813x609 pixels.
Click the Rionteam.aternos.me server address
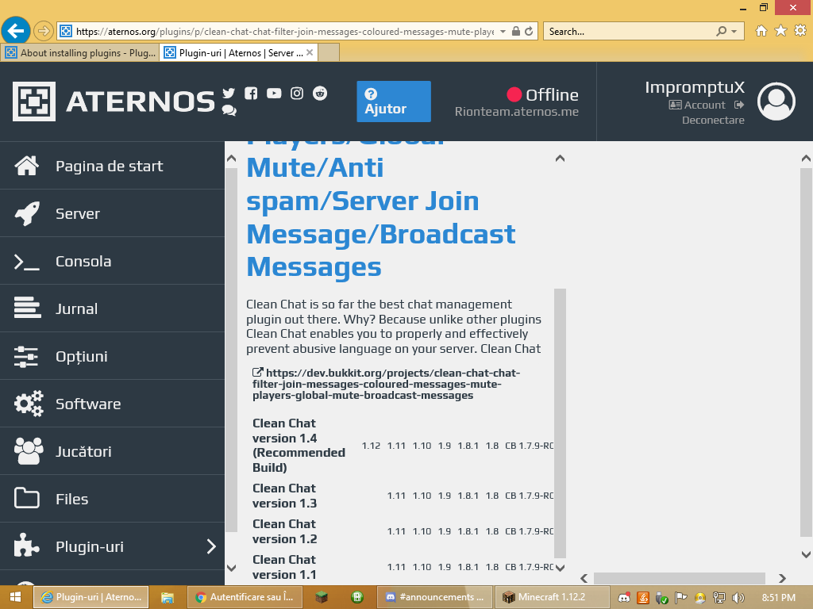pos(516,112)
